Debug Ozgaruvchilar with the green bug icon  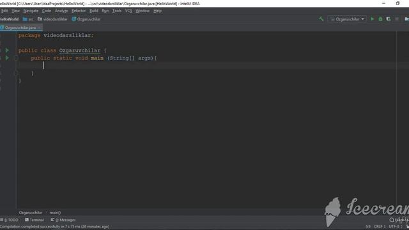[x=380, y=19]
